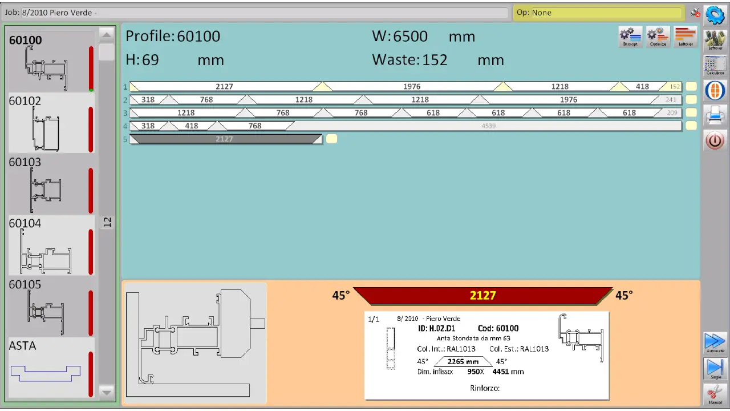Select profile 60102 in the list
This screenshot has width=730, height=411.
click(x=48, y=123)
